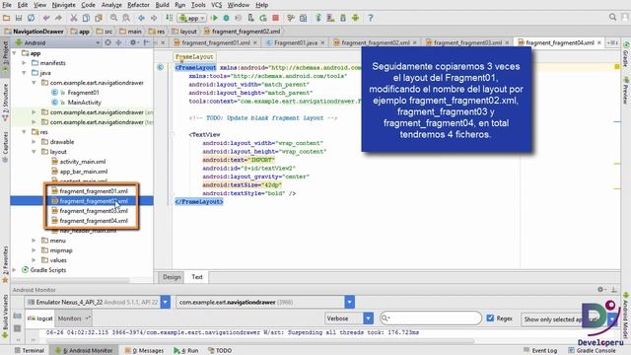Collapse the res folder
This screenshot has height=355, width=631.
coord(24,132)
